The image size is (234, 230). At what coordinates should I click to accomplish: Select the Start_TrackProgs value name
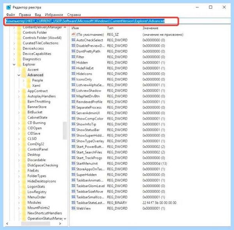click(x=89, y=158)
